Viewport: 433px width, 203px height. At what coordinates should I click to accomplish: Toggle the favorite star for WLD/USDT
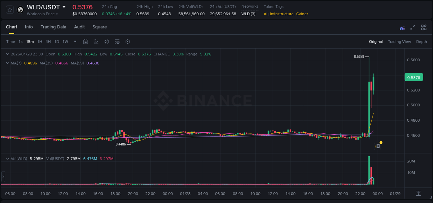tap(9, 9)
